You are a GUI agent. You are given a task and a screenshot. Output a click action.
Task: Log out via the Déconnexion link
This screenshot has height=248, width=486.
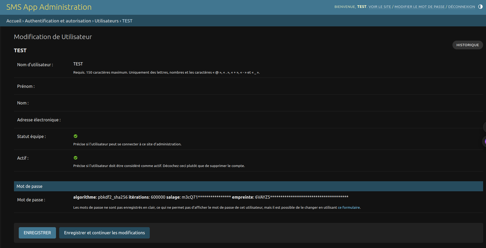pyautogui.click(x=461, y=7)
